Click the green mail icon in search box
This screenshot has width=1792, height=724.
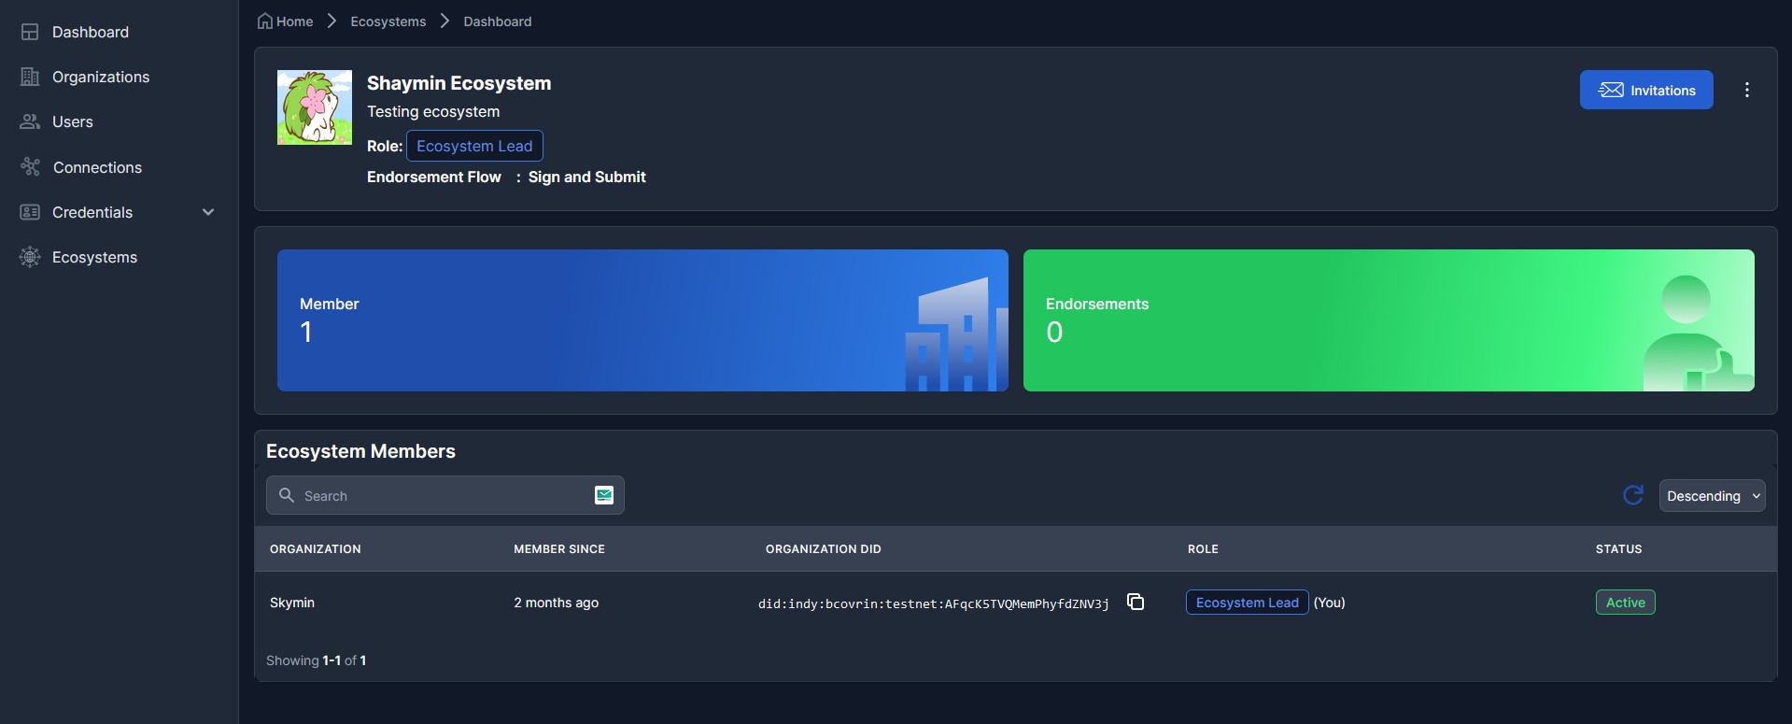[604, 495]
